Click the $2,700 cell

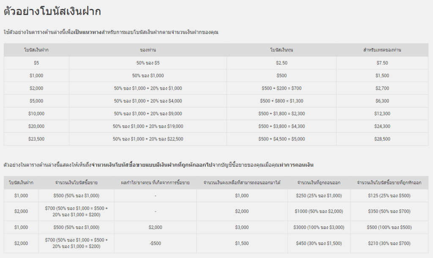pos(382,88)
